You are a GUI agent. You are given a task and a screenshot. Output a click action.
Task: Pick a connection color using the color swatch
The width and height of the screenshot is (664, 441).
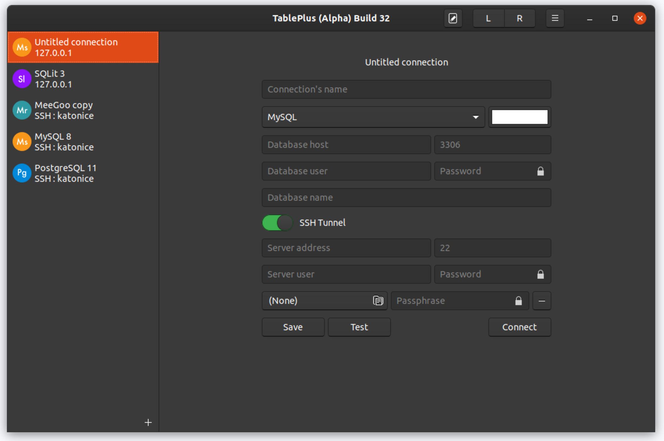(x=520, y=117)
